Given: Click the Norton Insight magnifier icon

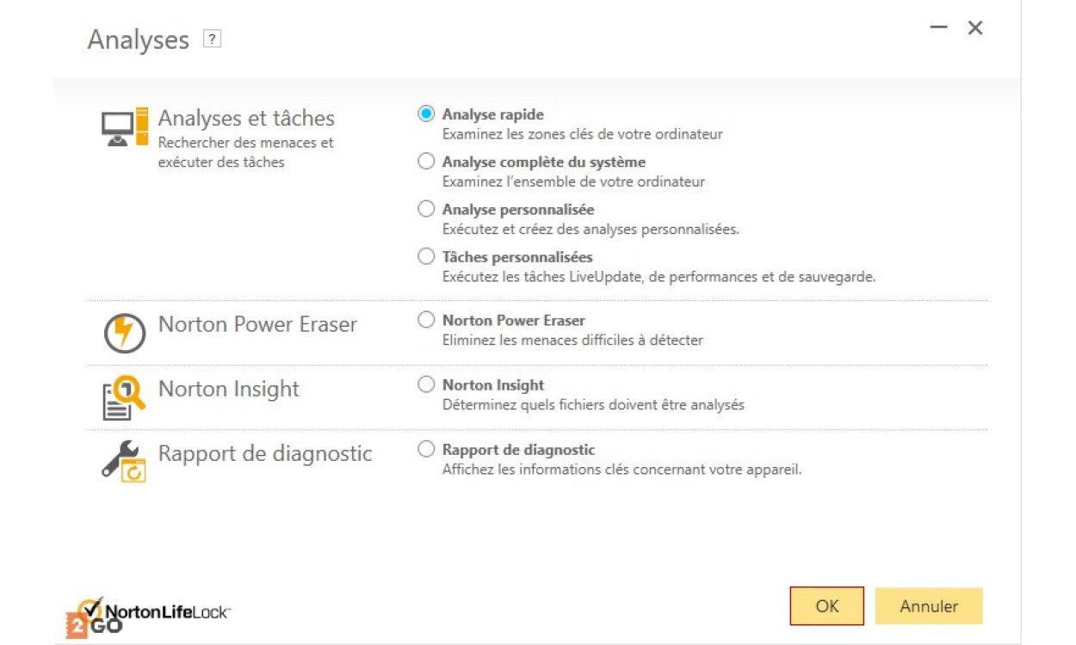Looking at the screenshot, I should pos(125,398).
